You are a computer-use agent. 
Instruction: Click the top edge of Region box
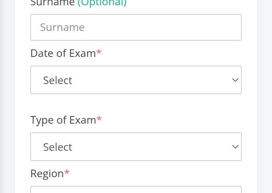point(136,187)
